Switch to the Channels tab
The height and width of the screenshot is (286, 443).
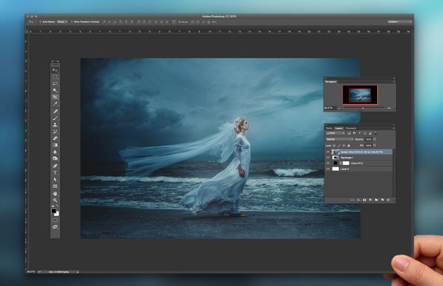click(351, 128)
